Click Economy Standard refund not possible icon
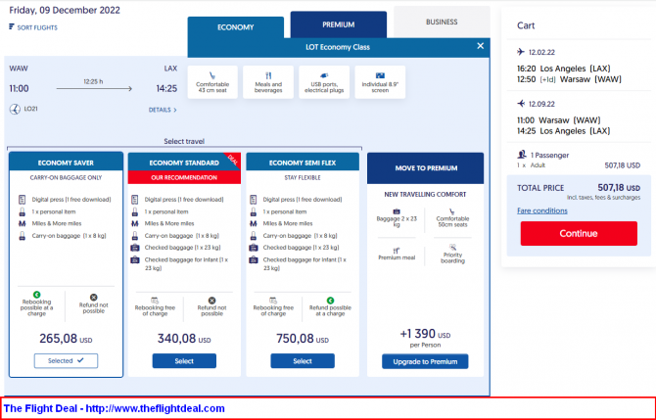The image size is (656, 420). [212, 301]
